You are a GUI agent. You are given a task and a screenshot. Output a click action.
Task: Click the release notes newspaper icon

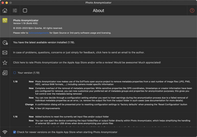[5, 73]
